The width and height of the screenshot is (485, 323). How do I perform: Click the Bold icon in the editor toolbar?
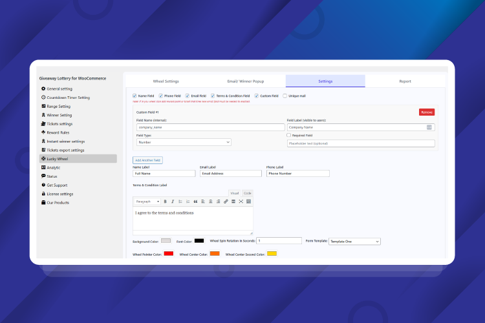tap(165, 202)
